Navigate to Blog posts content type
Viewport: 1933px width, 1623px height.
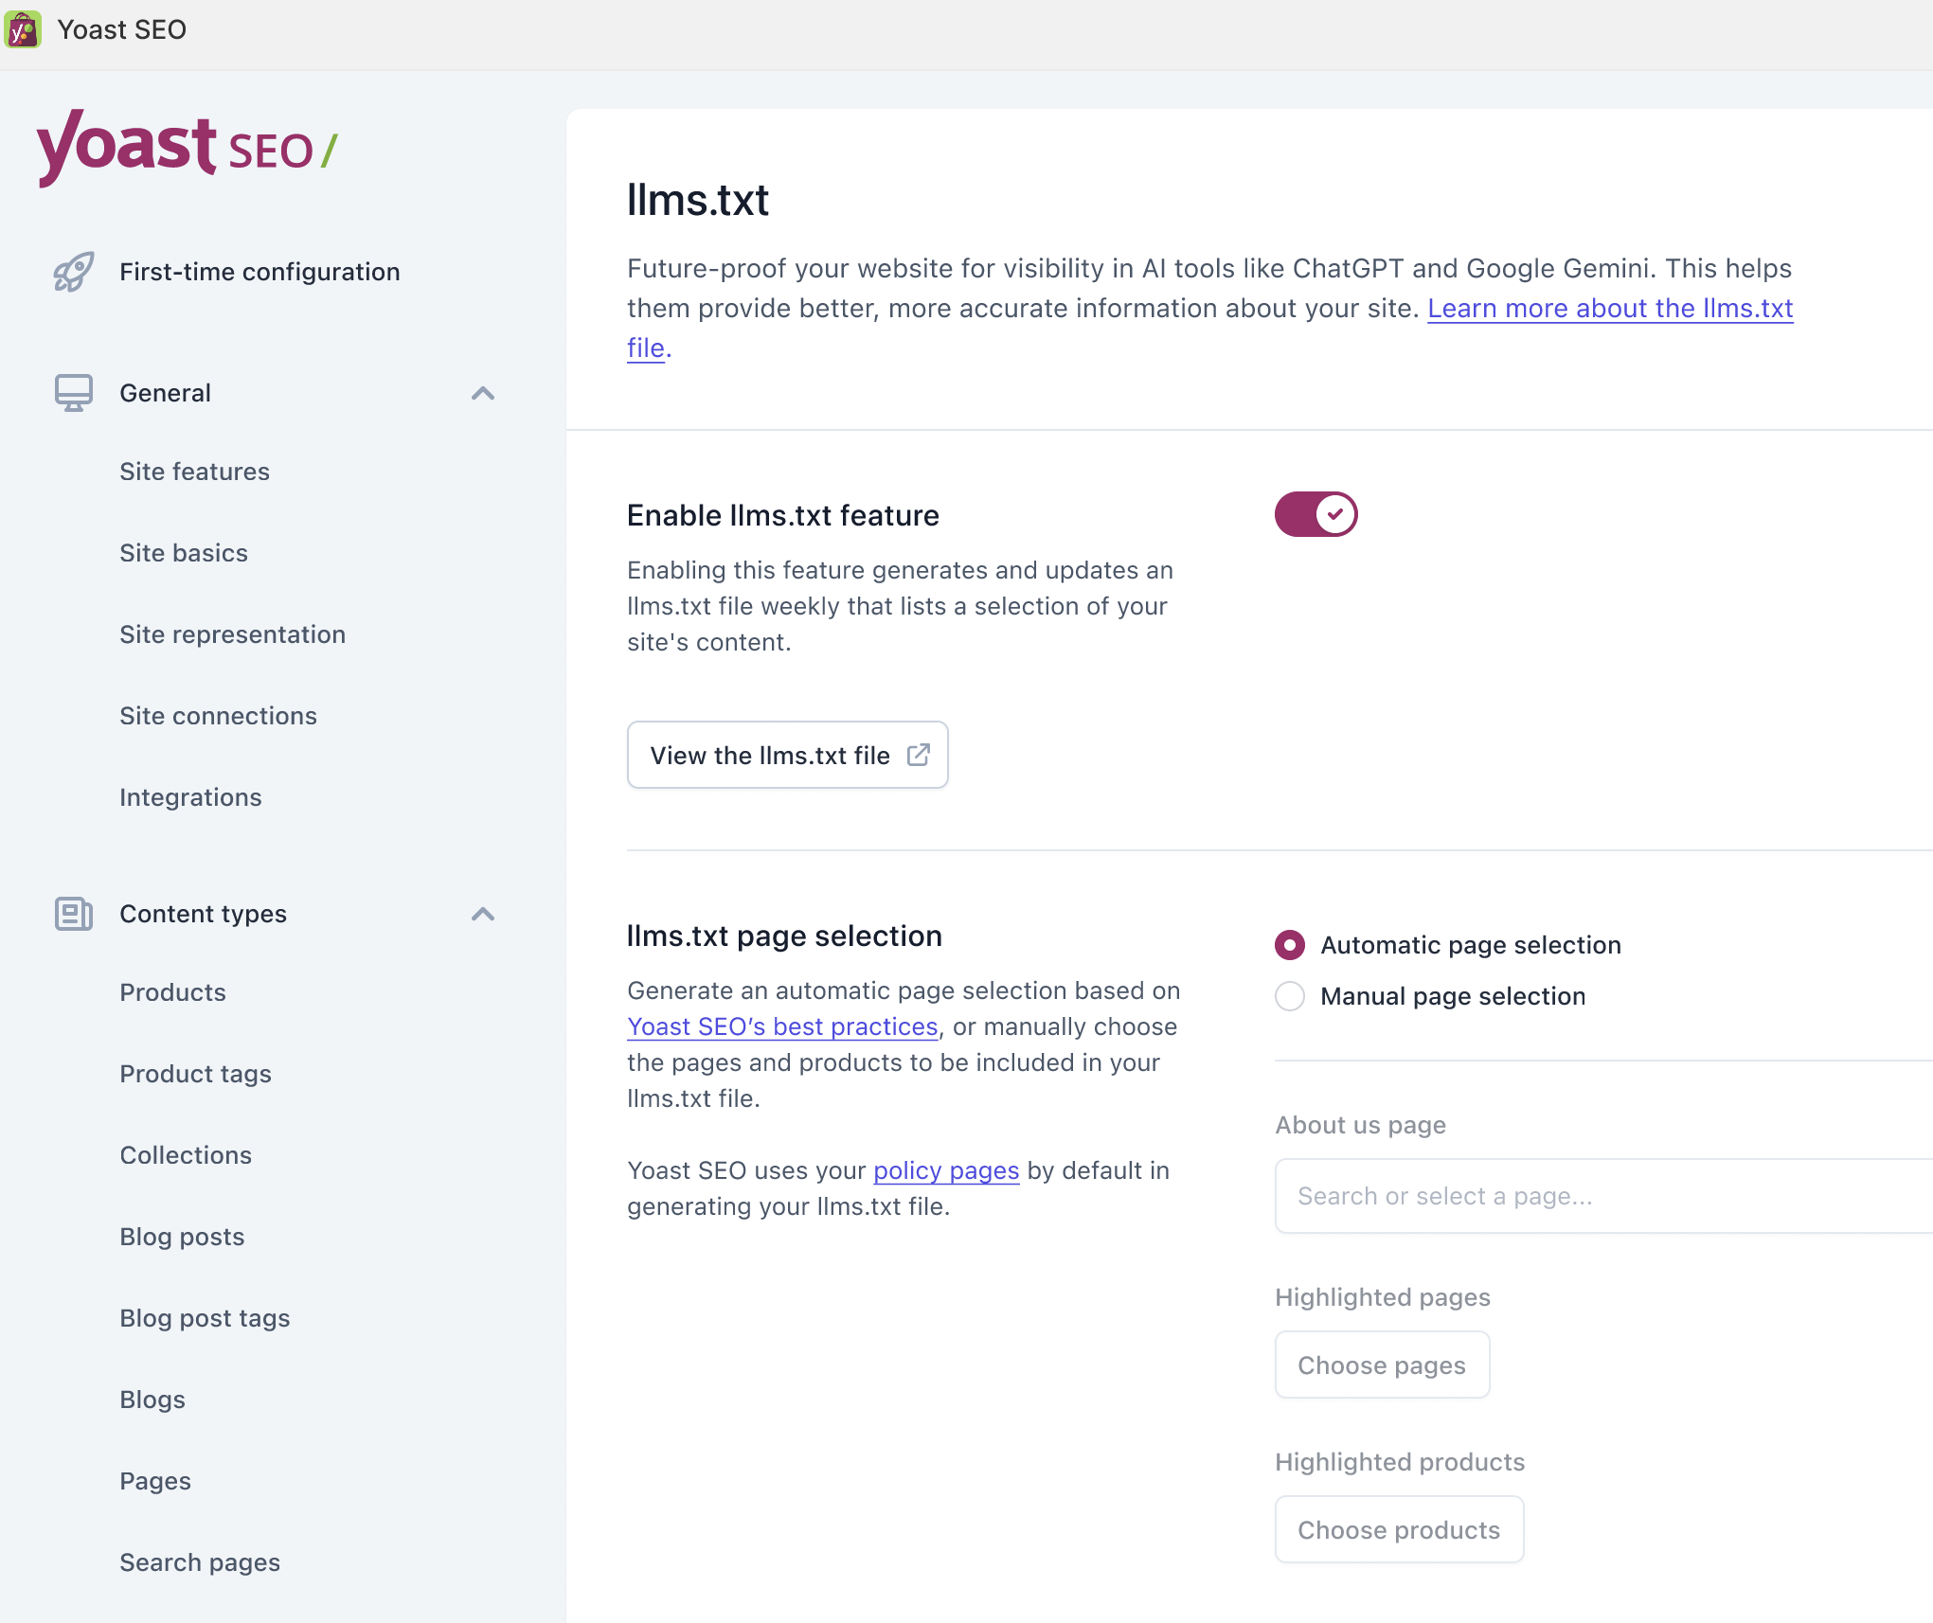click(182, 1237)
